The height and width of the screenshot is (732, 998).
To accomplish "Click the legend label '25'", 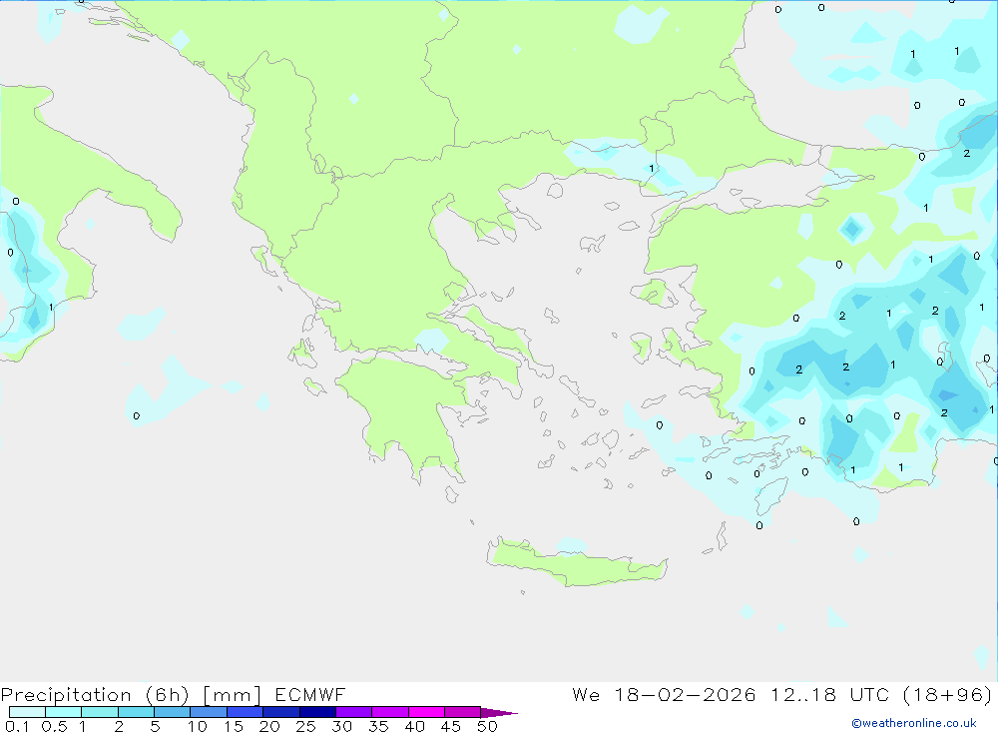I will point(306,726).
